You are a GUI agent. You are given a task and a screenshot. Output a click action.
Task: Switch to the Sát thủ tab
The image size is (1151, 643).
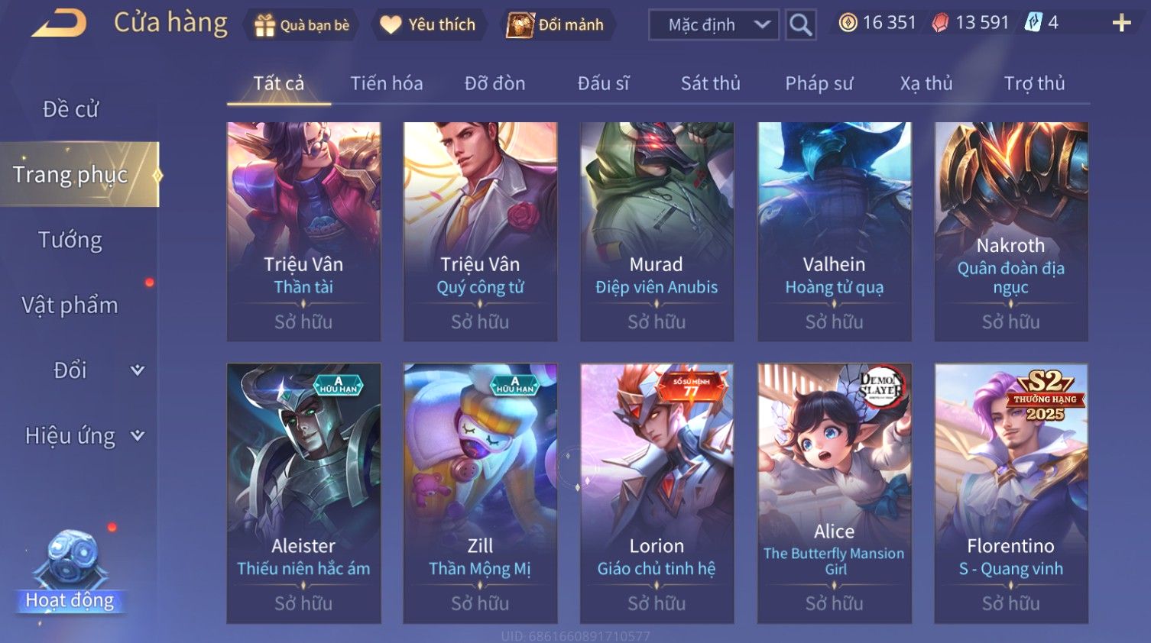(711, 83)
